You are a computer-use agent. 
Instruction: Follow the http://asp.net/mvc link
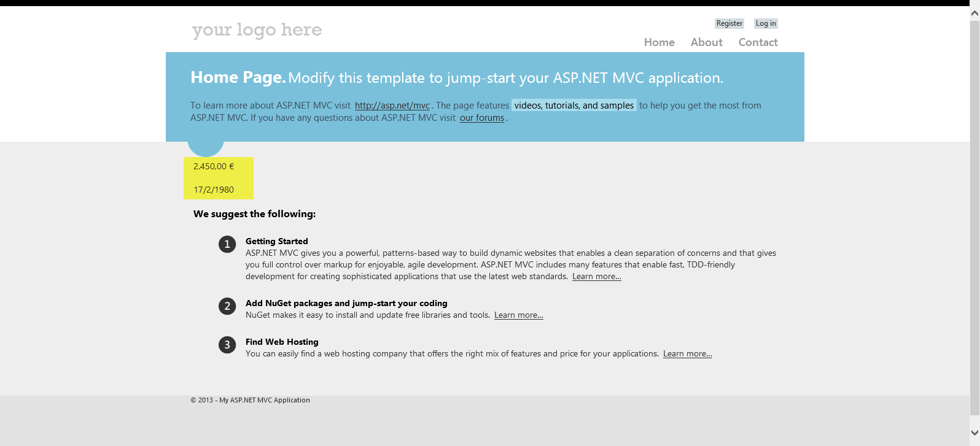(392, 106)
